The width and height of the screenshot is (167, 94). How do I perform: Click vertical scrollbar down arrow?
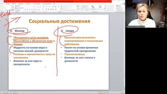[x=124, y=86]
